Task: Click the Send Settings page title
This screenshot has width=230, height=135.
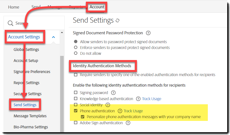Action: (x=93, y=20)
